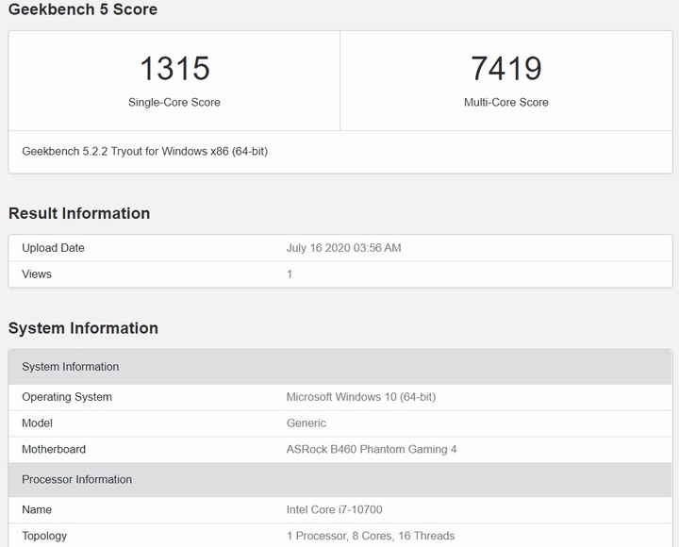
Task: Click the Topology row label
Action: (44, 537)
